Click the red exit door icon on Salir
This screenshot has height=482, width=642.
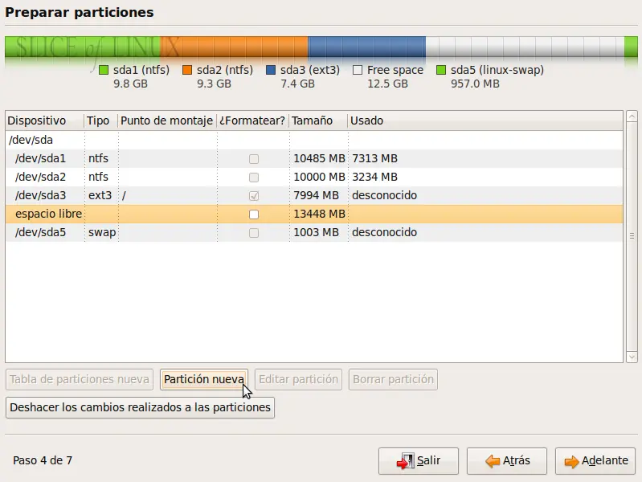point(405,461)
